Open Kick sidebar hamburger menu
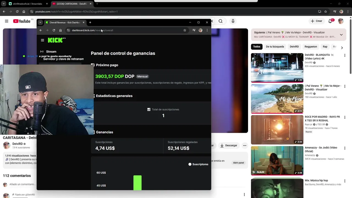 point(42,40)
